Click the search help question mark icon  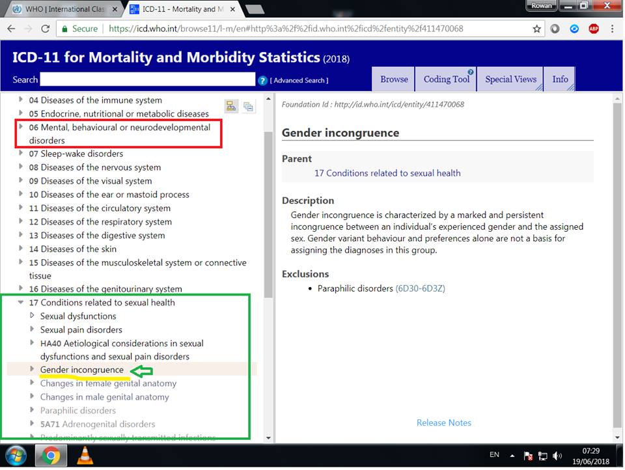coord(262,80)
